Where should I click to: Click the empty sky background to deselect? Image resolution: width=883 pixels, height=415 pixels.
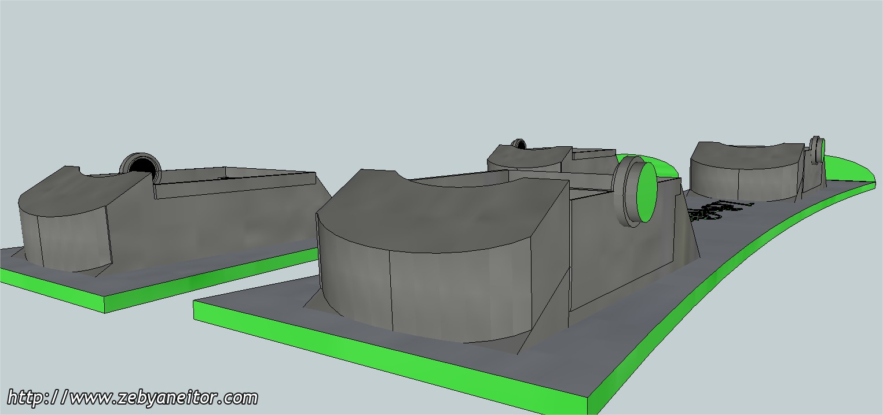(405, 69)
